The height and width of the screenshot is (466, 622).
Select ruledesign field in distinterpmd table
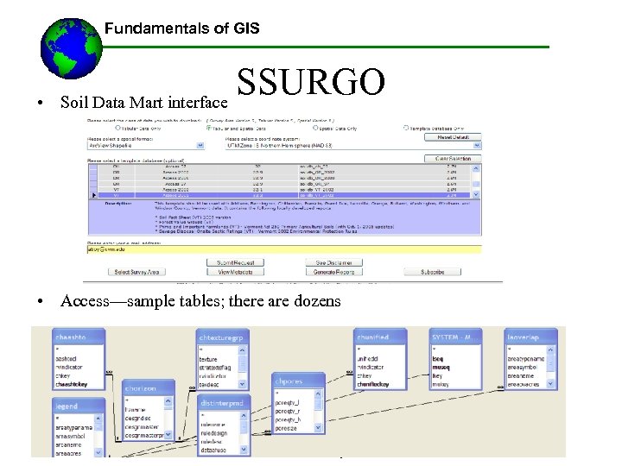click(214, 433)
